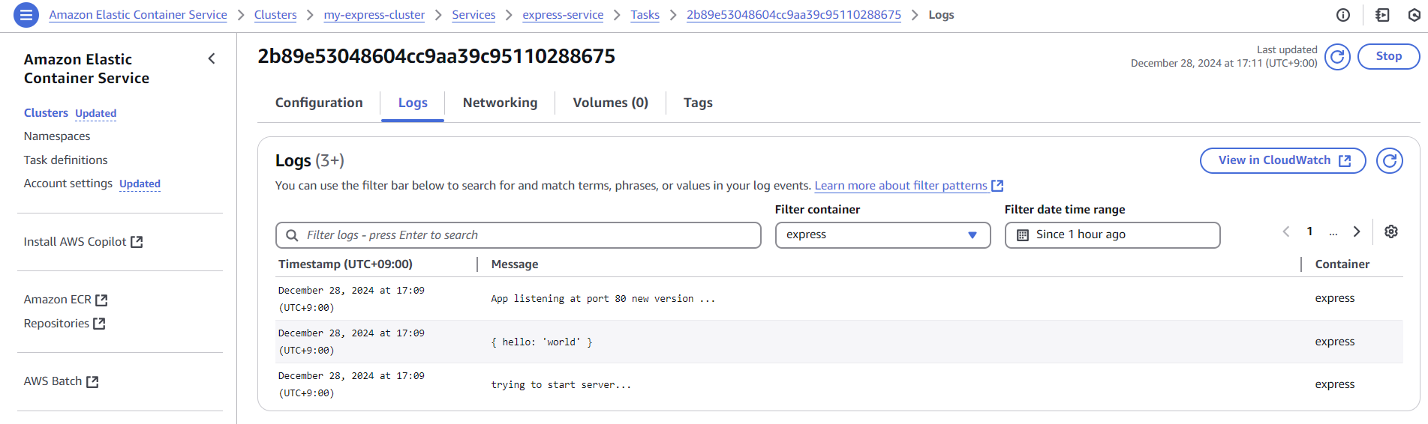Click external link icon beside Amazon ECR
The width and height of the screenshot is (1428, 424).
point(101,300)
